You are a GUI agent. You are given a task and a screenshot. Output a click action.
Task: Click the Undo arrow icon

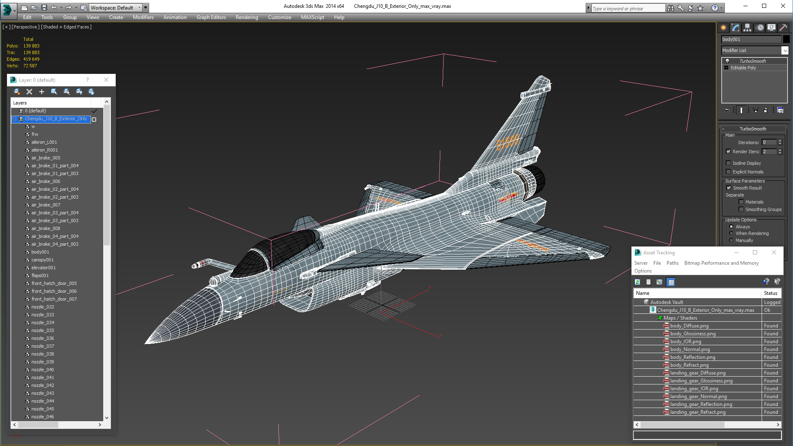[x=54, y=7]
